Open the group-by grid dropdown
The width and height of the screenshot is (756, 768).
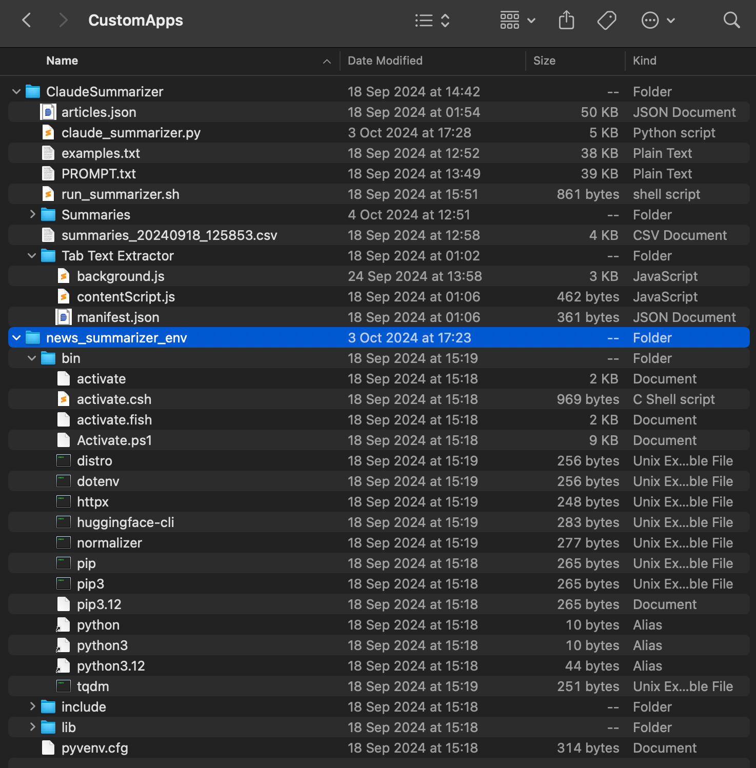[518, 21]
